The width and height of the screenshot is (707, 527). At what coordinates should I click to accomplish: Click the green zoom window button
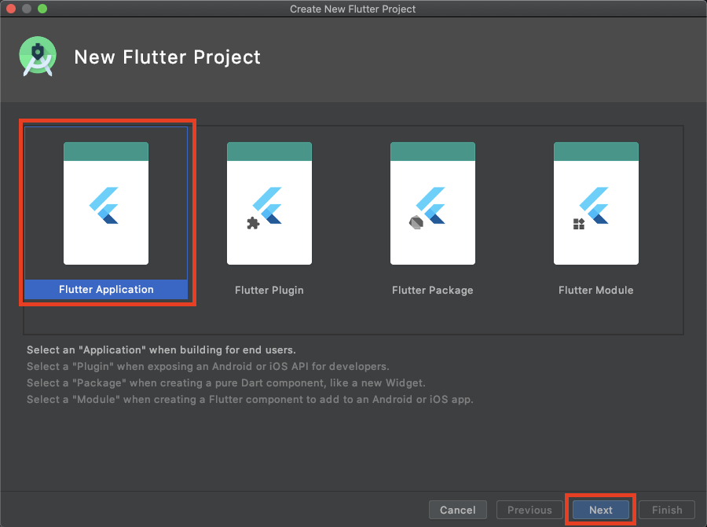[x=42, y=9]
